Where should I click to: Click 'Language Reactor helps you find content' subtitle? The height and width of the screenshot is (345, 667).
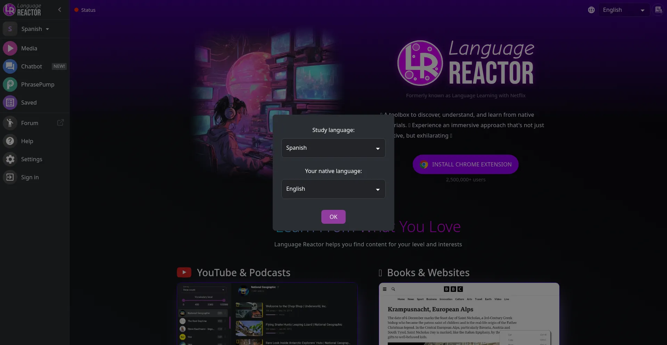pos(368,244)
